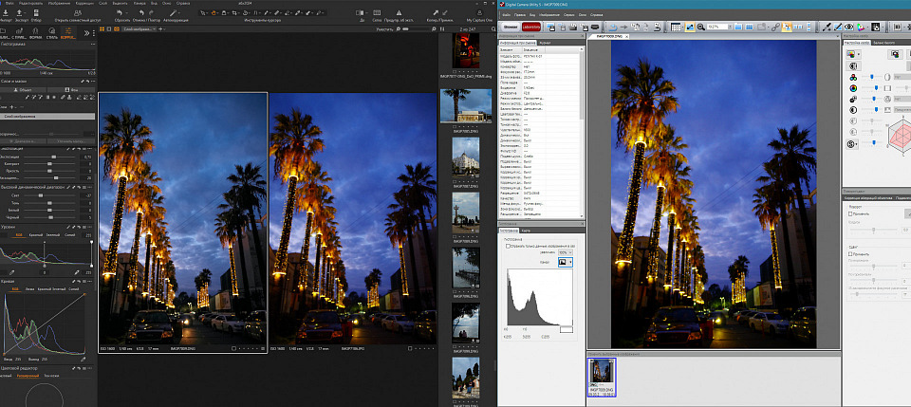Click the grid display icon in Digital Camera Utility
This screenshot has height=407, width=911.
pos(676,27)
